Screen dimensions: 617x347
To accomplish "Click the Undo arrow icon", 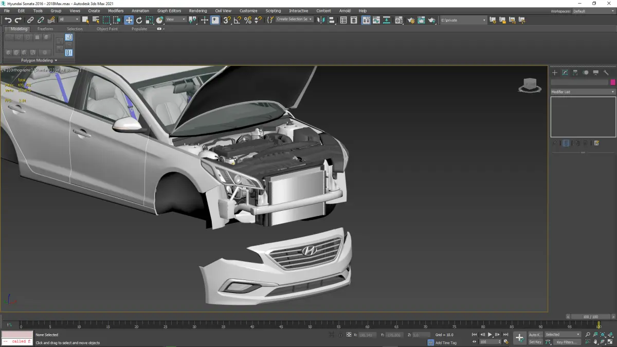I will click(x=8, y=20).
